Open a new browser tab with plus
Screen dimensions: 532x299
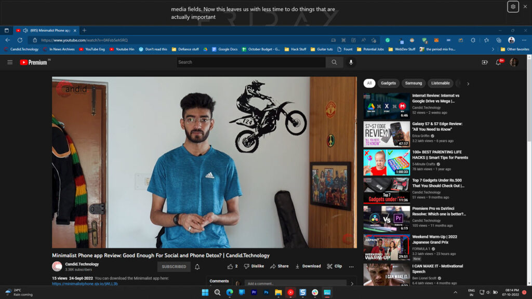84,31
